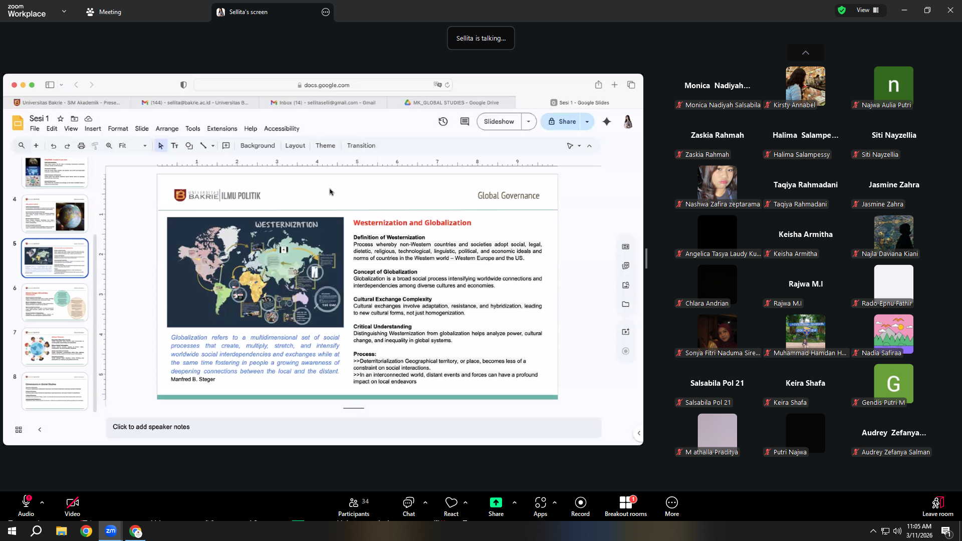Collapse participant gallery with up chevron

click(806, 53)
